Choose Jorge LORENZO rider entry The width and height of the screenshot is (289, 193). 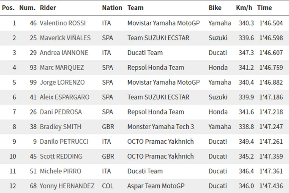(x=62, y=82)
